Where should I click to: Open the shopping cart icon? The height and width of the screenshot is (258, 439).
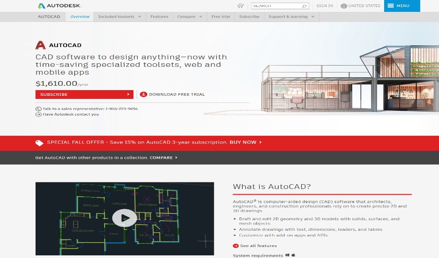(x=240, y=6)
